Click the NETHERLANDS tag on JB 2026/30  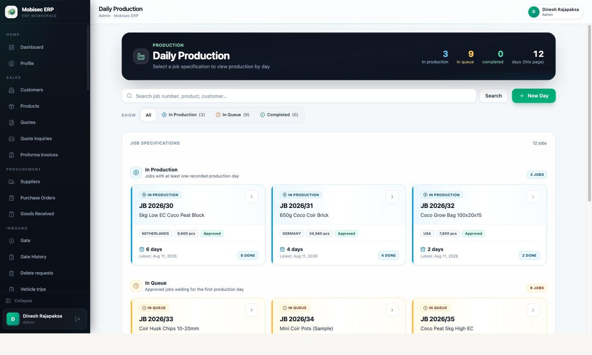click(x=155, y=233)
